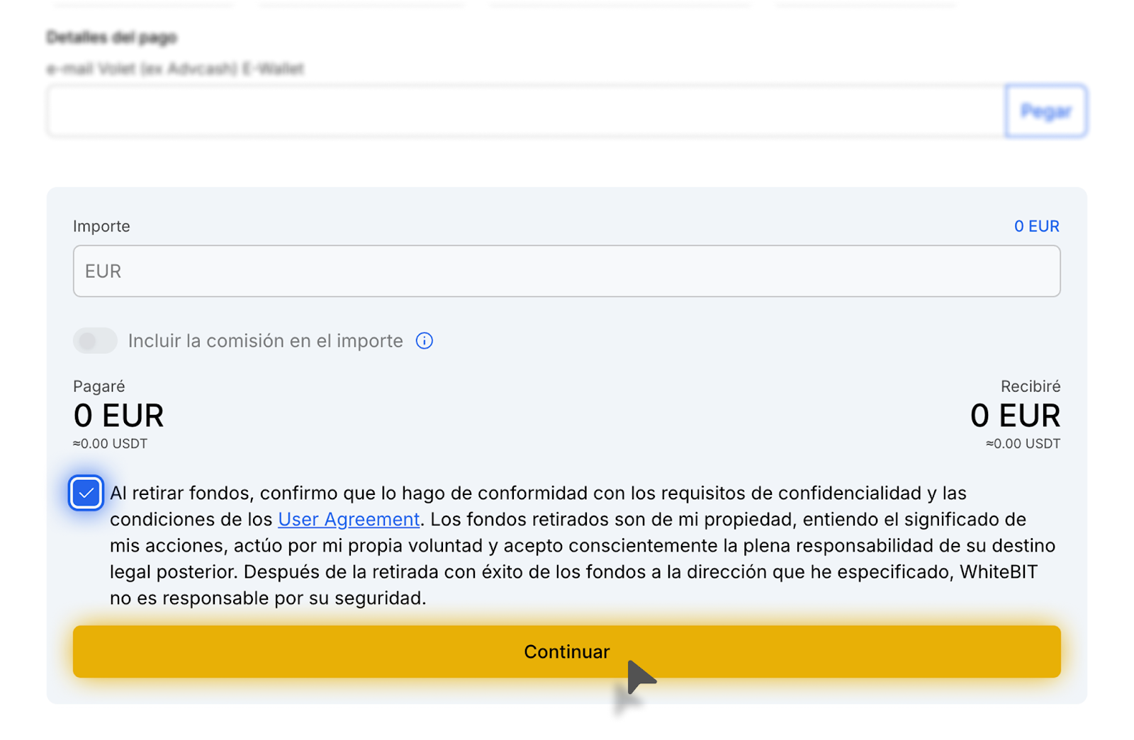Viewport: 1134px width, 740px height.
Task: Click the Importe field label
Action: [101, 226]
